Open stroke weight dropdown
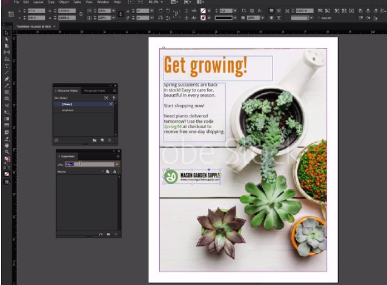Screen dimensions: 387x285 point(235,11)
